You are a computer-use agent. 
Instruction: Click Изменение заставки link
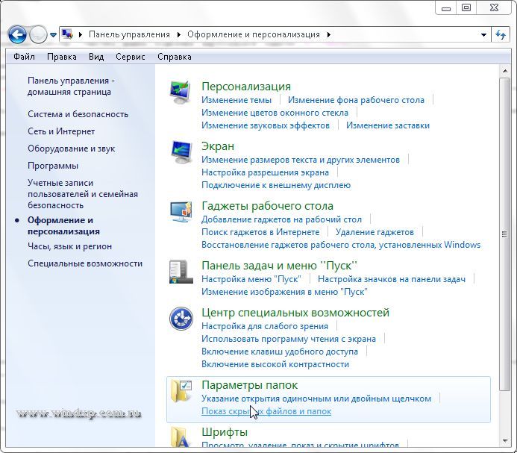click(388, 125)
